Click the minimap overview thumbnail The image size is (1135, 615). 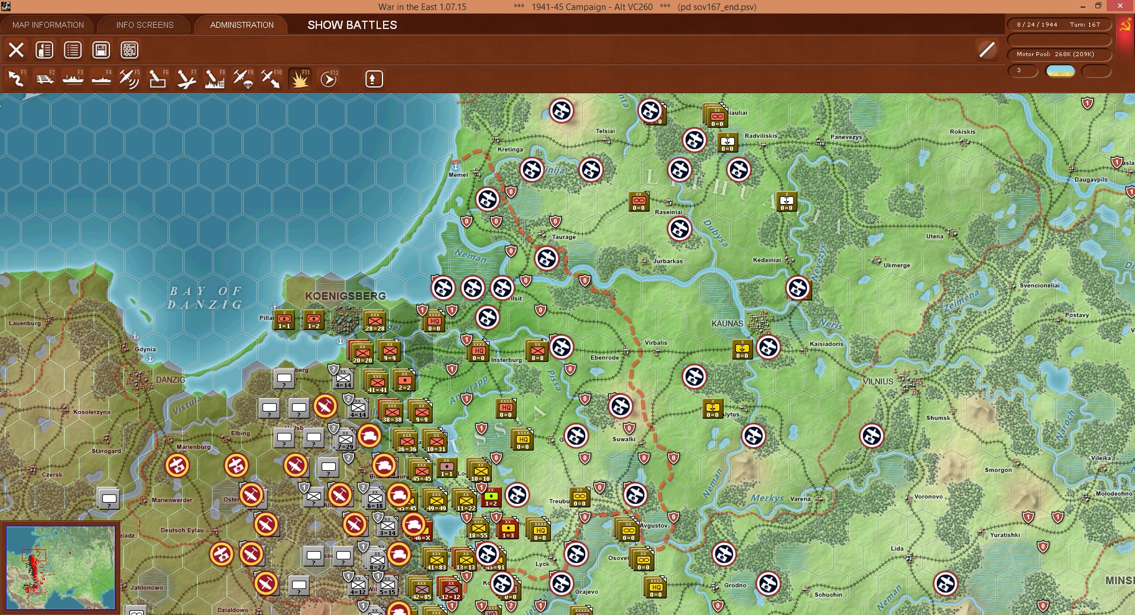point(60,568)
